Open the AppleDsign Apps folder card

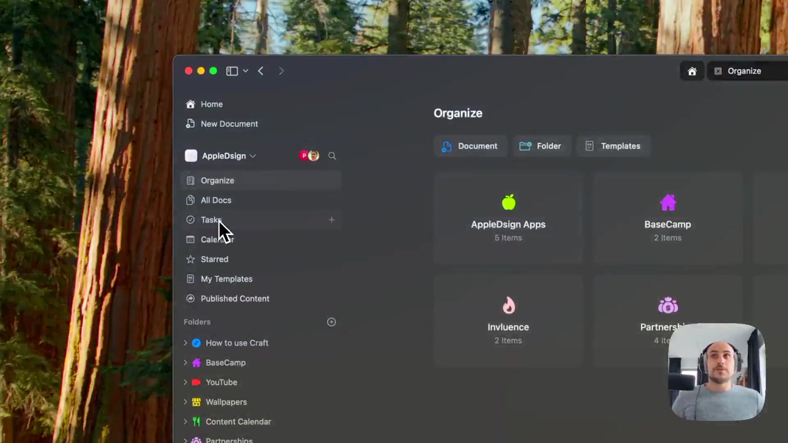tap(508, 218)
